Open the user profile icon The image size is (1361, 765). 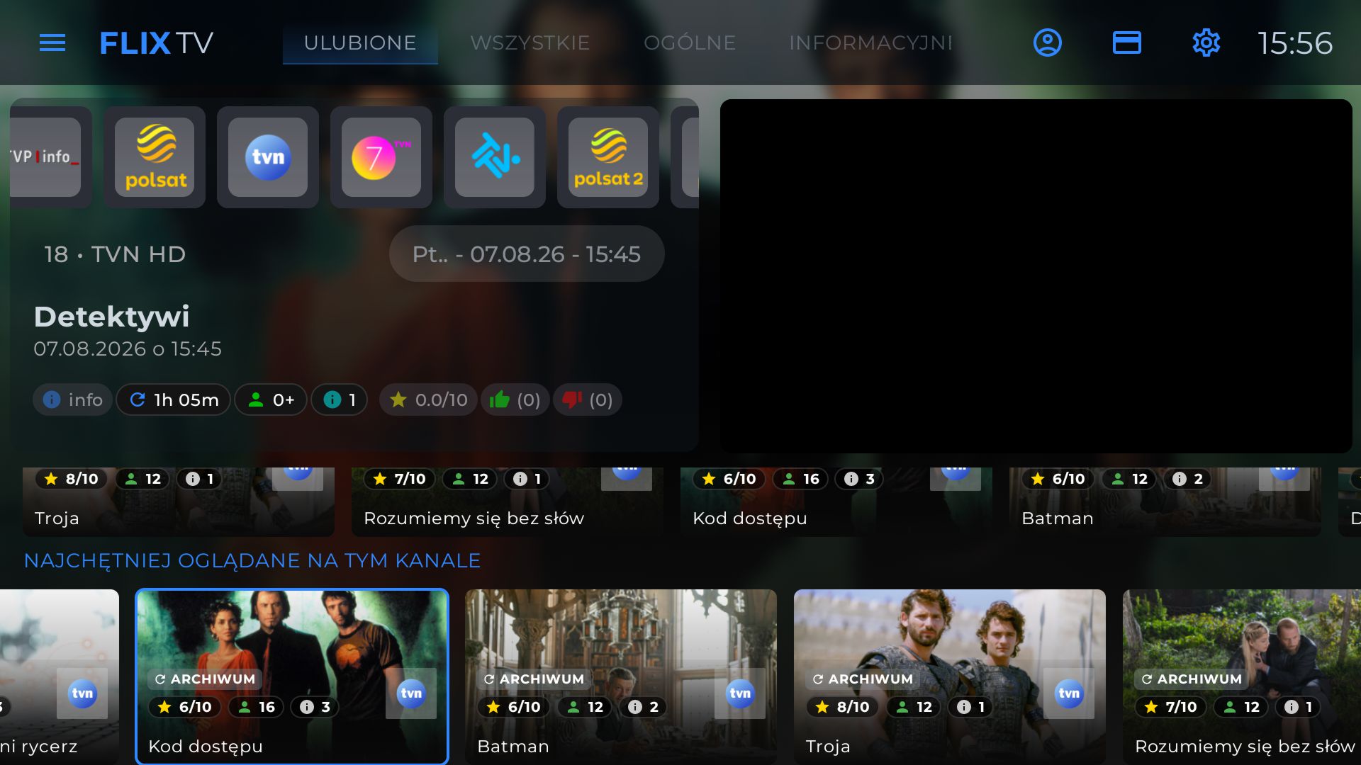click(1047, 42)
